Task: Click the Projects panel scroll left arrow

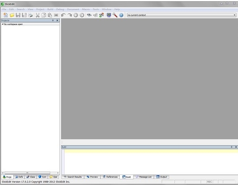Action: tap(3, 173)
